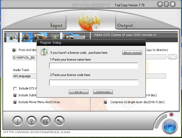Browse output directory folder icon
The width and height of the screenshot is (182, 138).
coord(172,57)
